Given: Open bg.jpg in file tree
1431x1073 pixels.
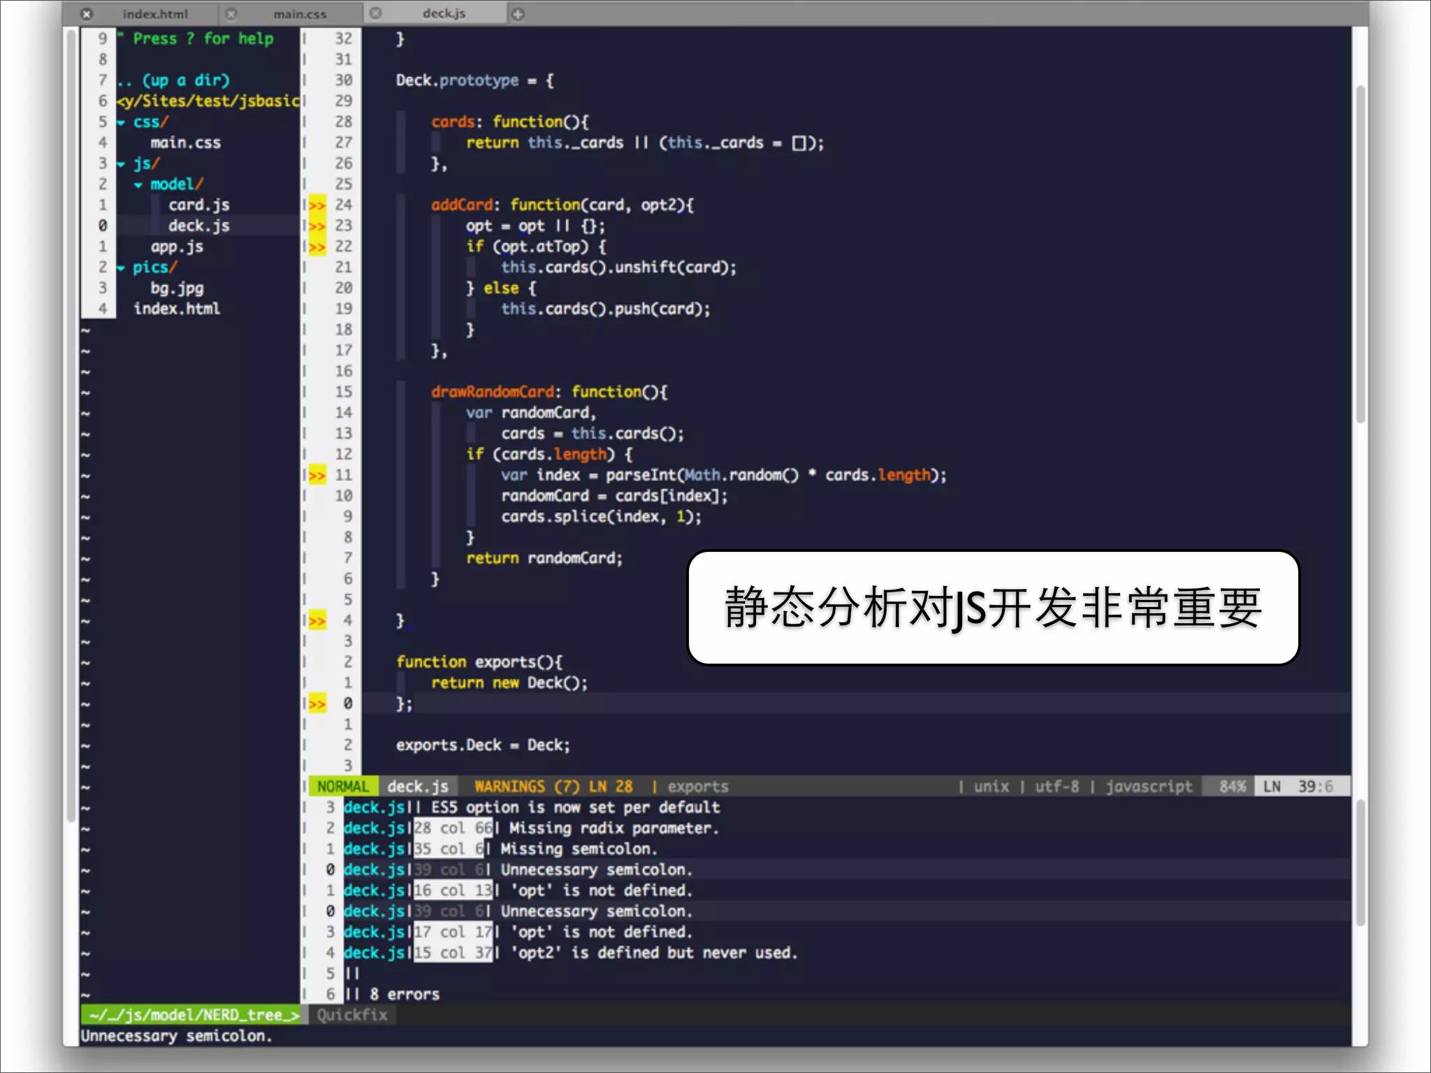Looking at the screenshot, I should pos(177,288).
